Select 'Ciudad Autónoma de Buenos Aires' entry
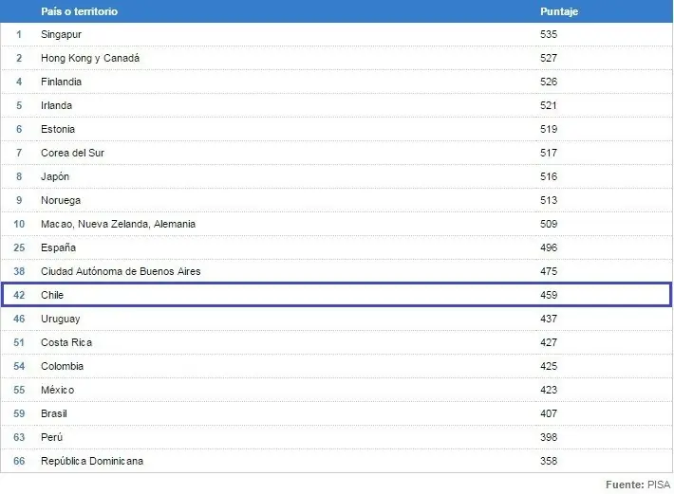The image size is (674, 494). coord(121,271)
